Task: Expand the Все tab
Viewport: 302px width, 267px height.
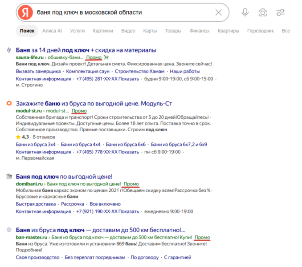Action: click(x=286, y=31)
